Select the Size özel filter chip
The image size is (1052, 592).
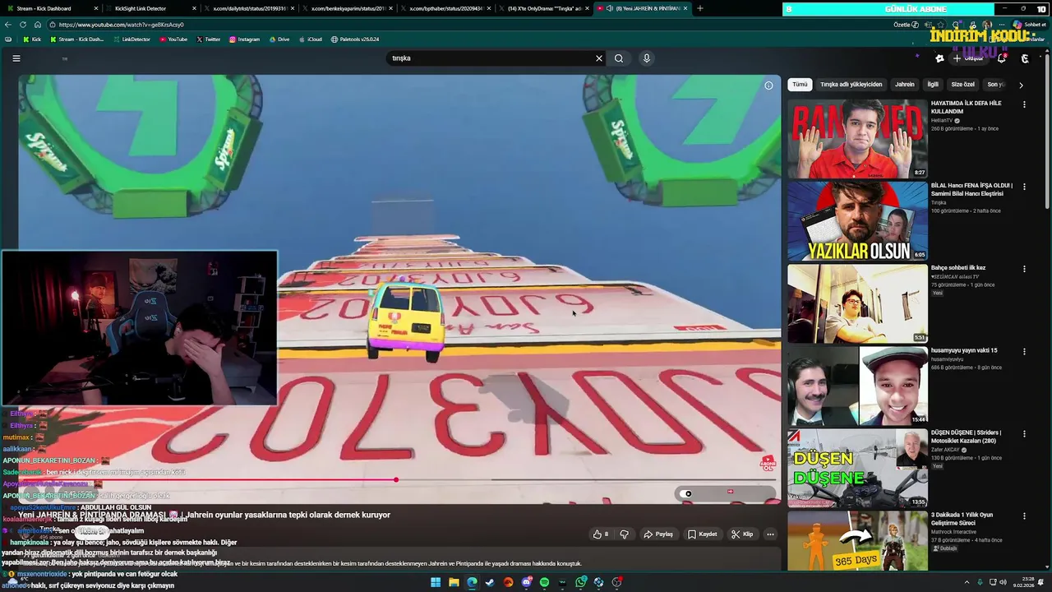tap(962, 85)
